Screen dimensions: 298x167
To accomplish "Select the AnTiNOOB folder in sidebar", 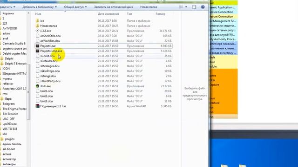I will tap(10, 28).
